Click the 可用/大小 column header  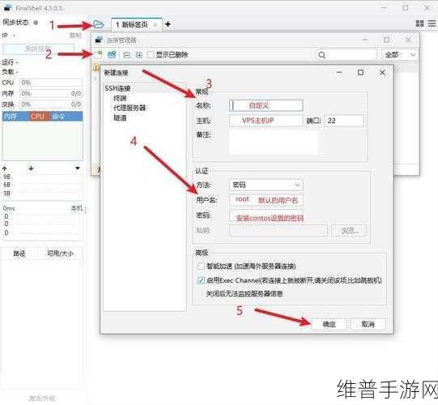click(60, 254)
